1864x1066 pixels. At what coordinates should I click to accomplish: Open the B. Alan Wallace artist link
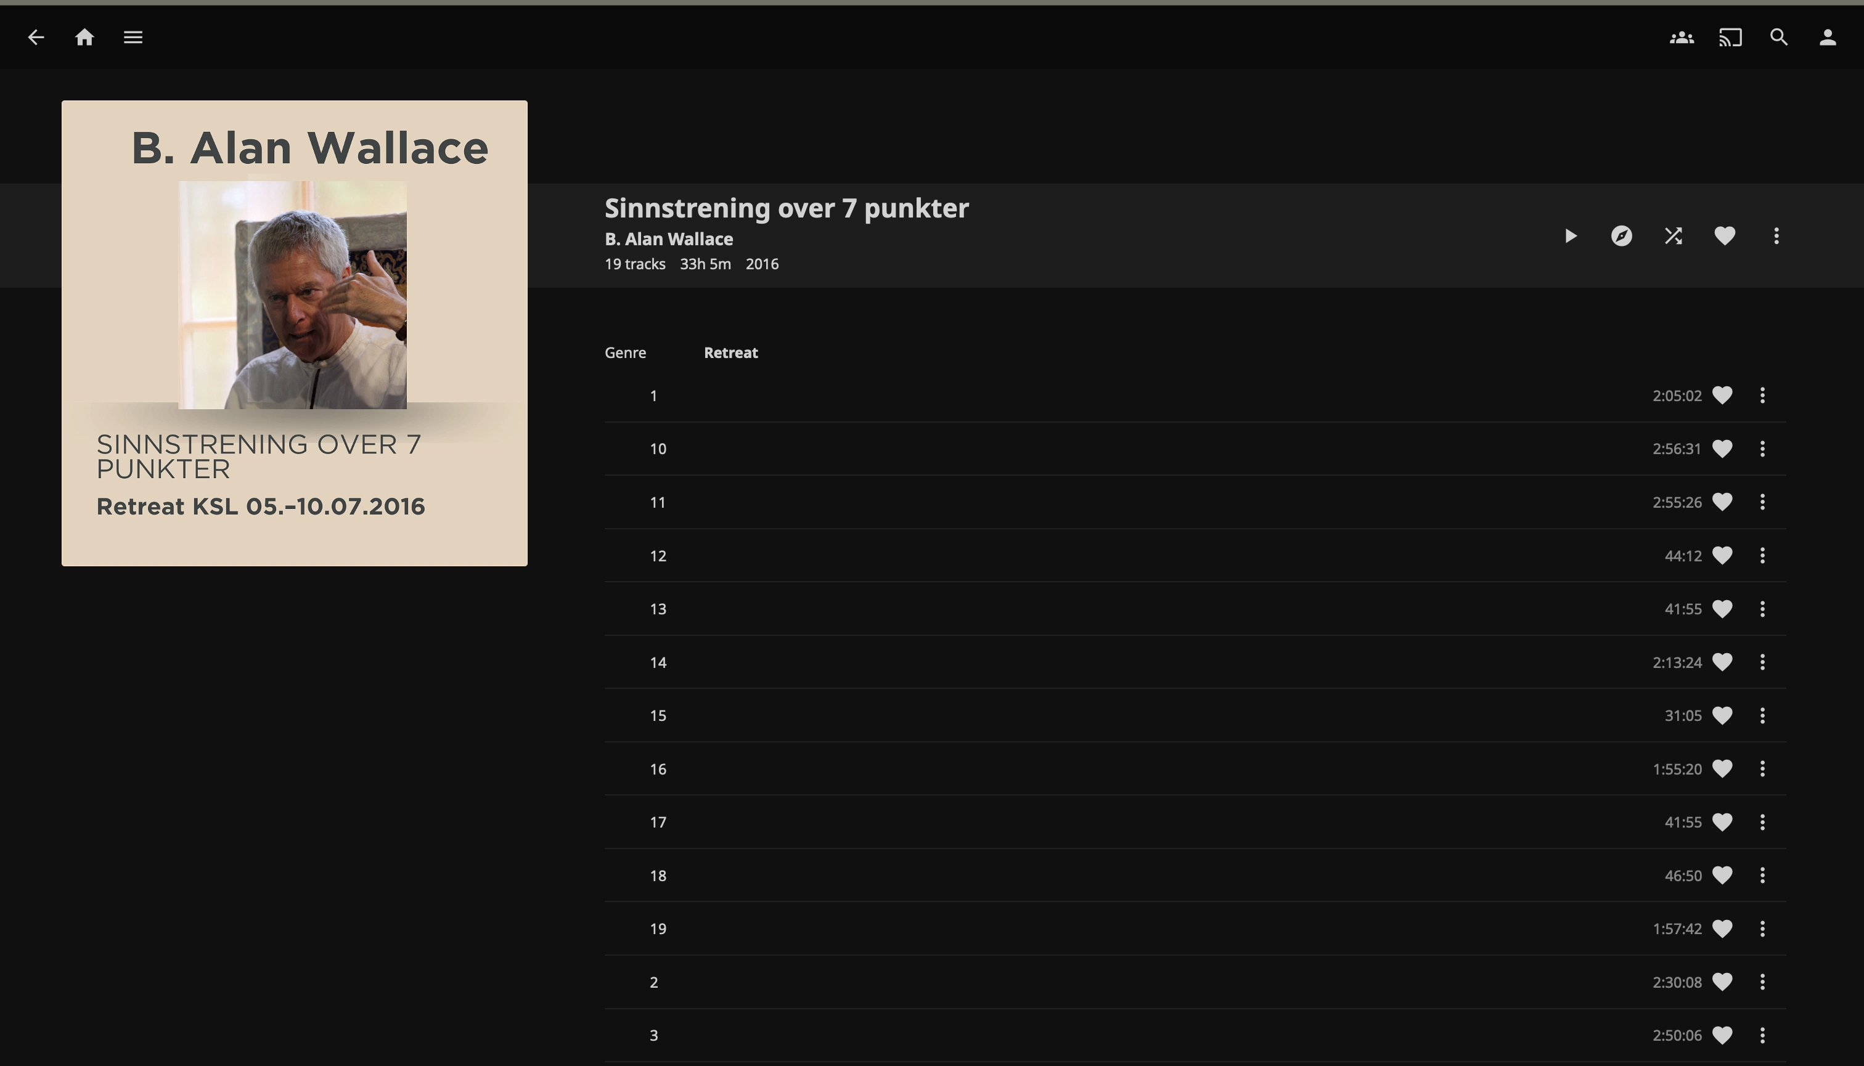point(668,240)
